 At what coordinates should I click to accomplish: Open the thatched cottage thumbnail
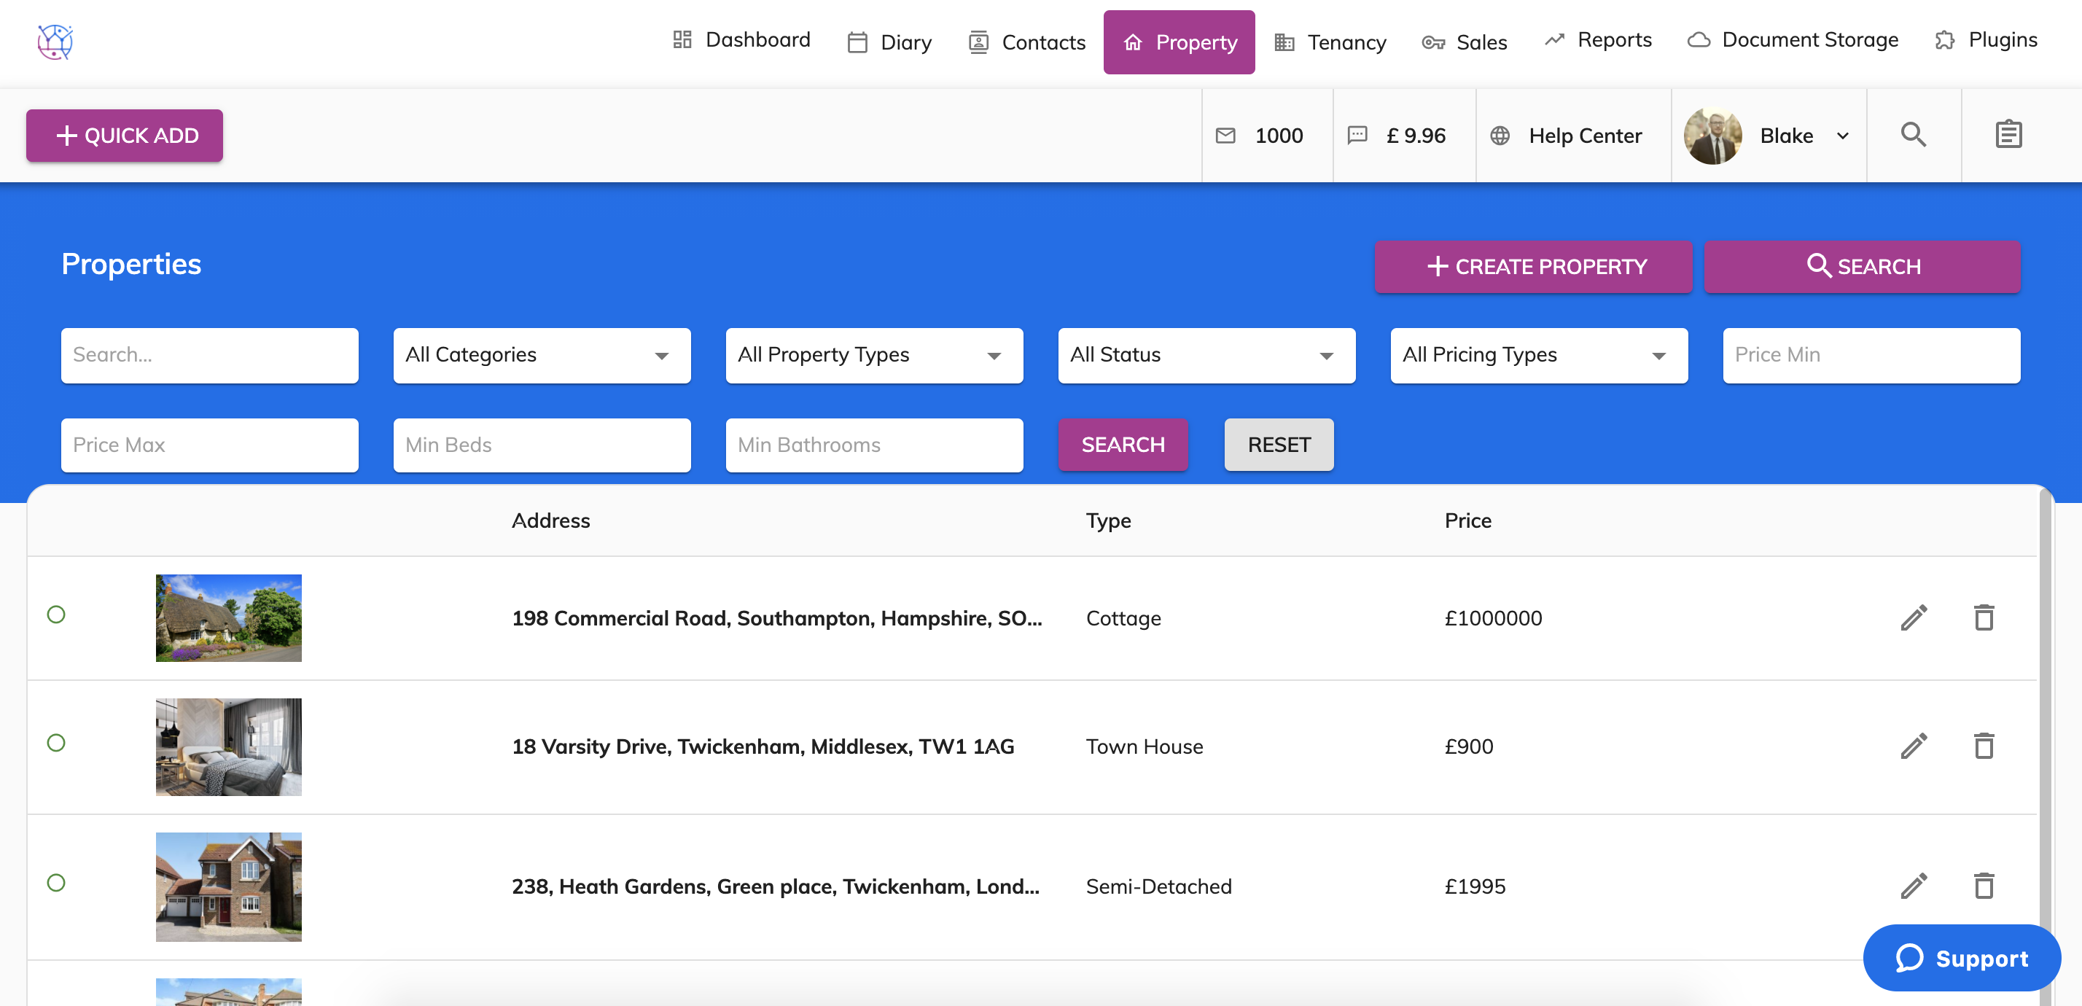coord(228,618)
